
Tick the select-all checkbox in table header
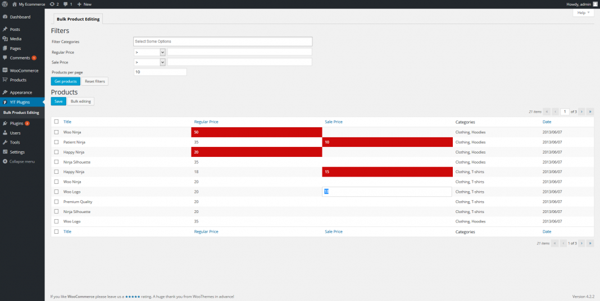coord(56,122)
